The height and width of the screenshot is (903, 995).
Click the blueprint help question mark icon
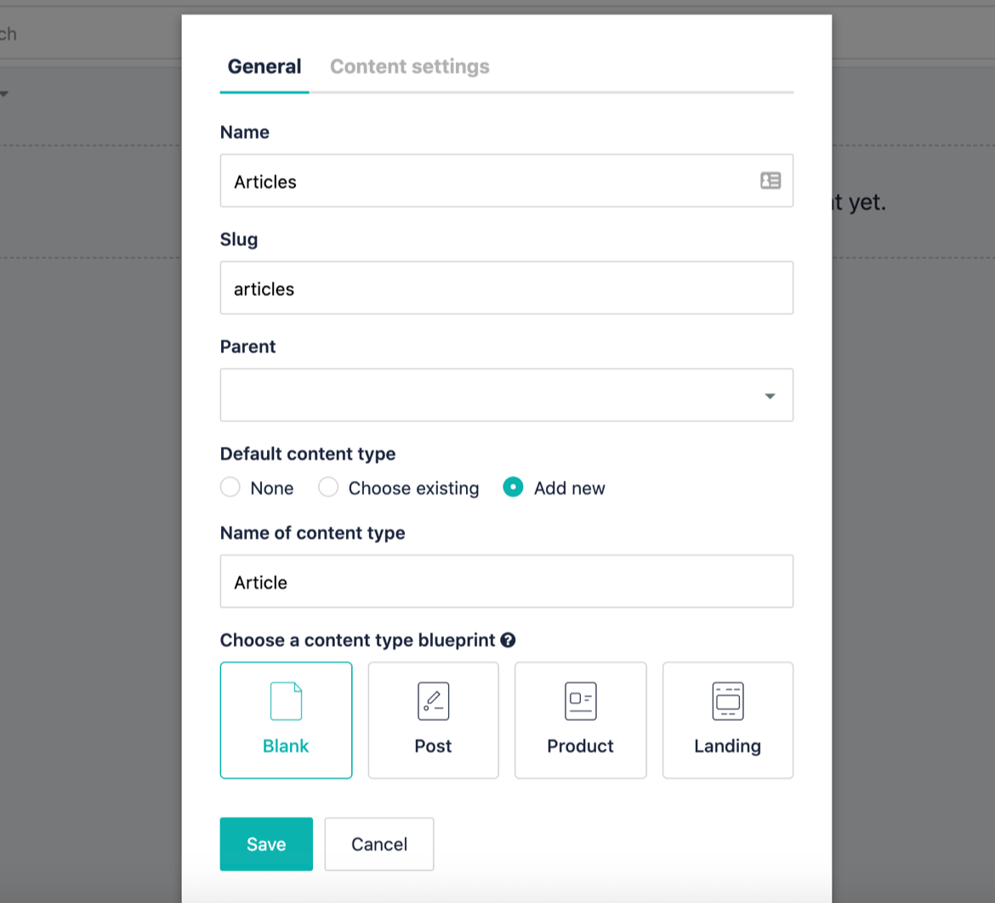pyautogui.click(x=508, y=640)
